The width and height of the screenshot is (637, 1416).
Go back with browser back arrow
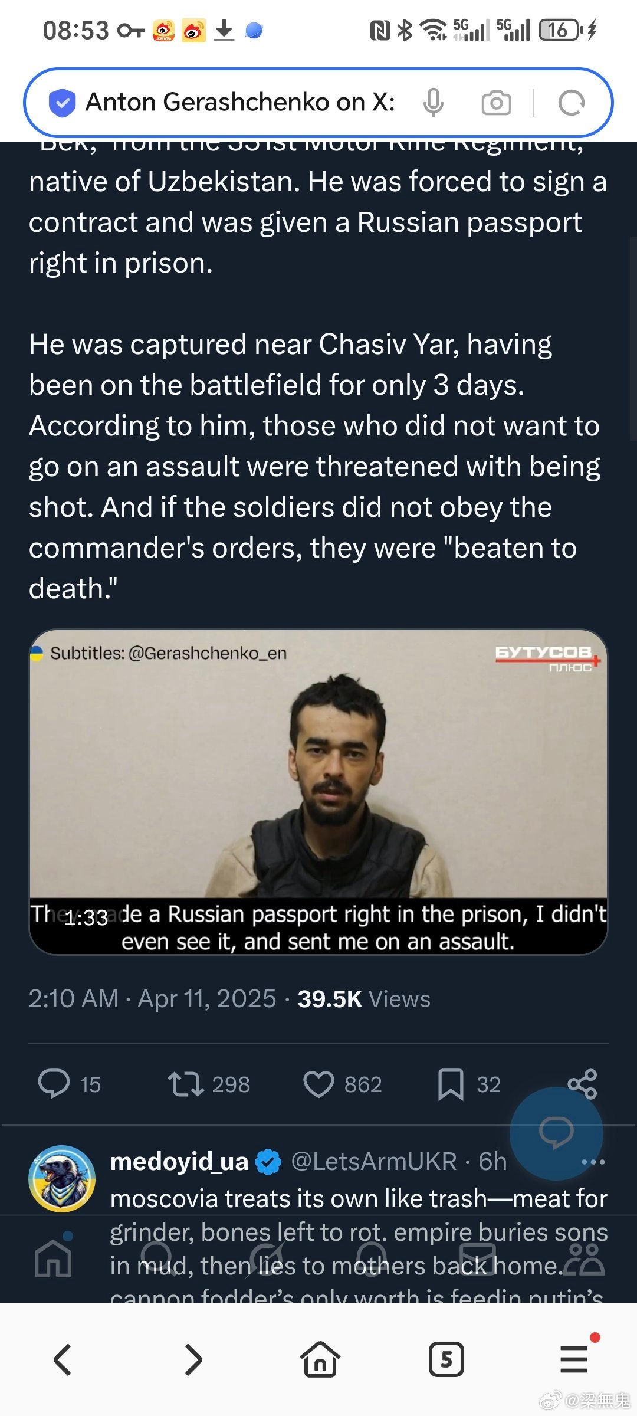[63, 1359]
